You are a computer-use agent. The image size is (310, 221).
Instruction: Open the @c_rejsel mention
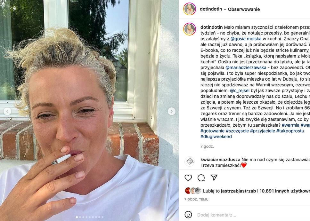(x=240, y=91)
